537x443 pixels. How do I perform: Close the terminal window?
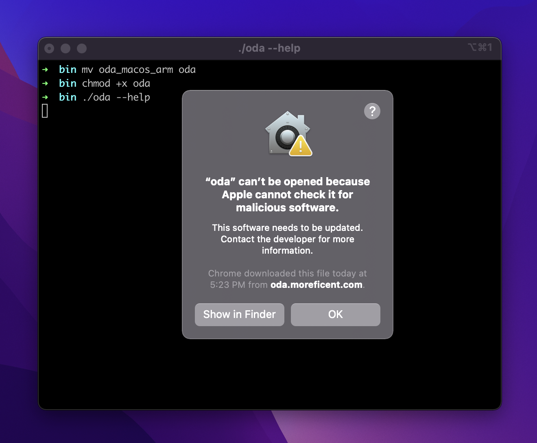[49, 48]
